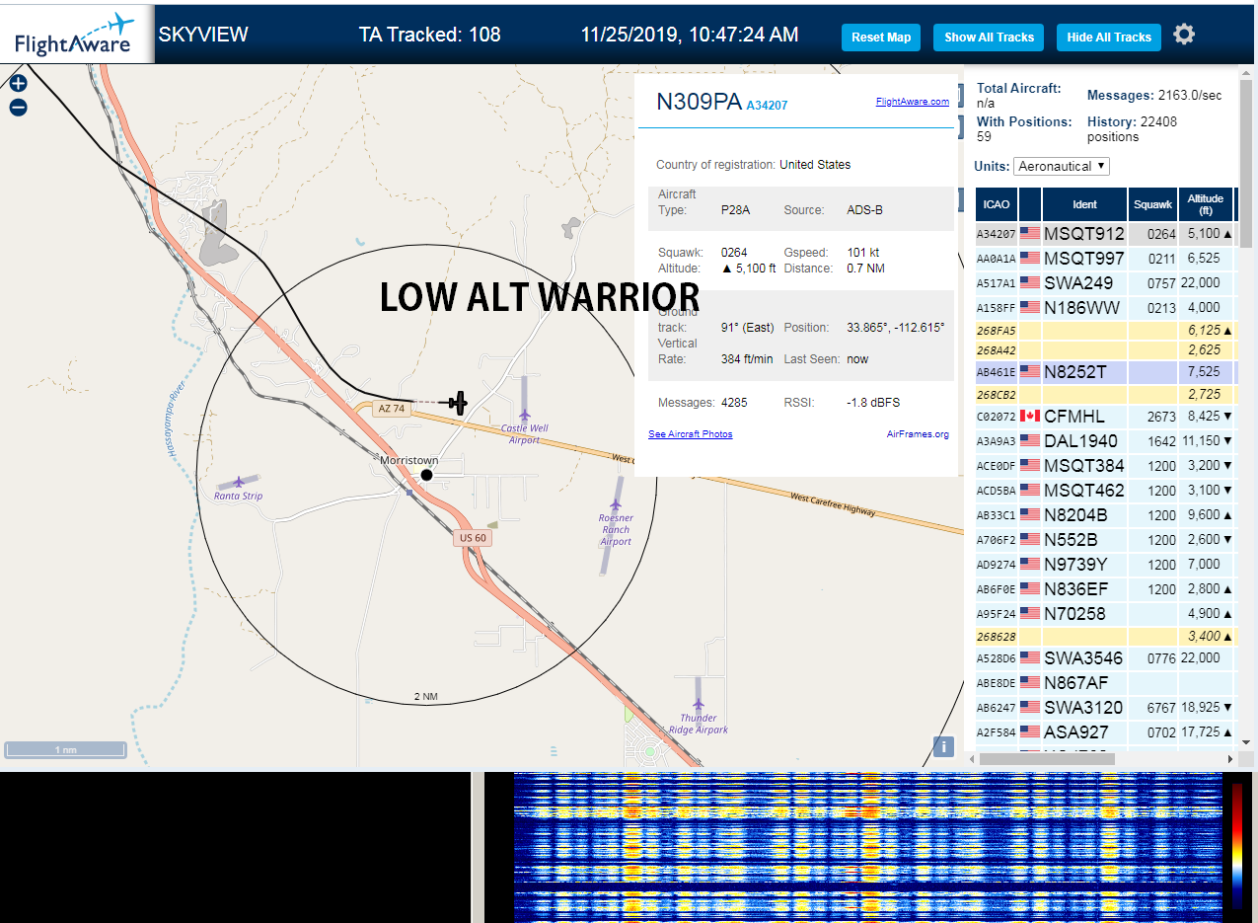Click Show All Tracks button
Viewport: 1258px width, 923px height.
989,38
